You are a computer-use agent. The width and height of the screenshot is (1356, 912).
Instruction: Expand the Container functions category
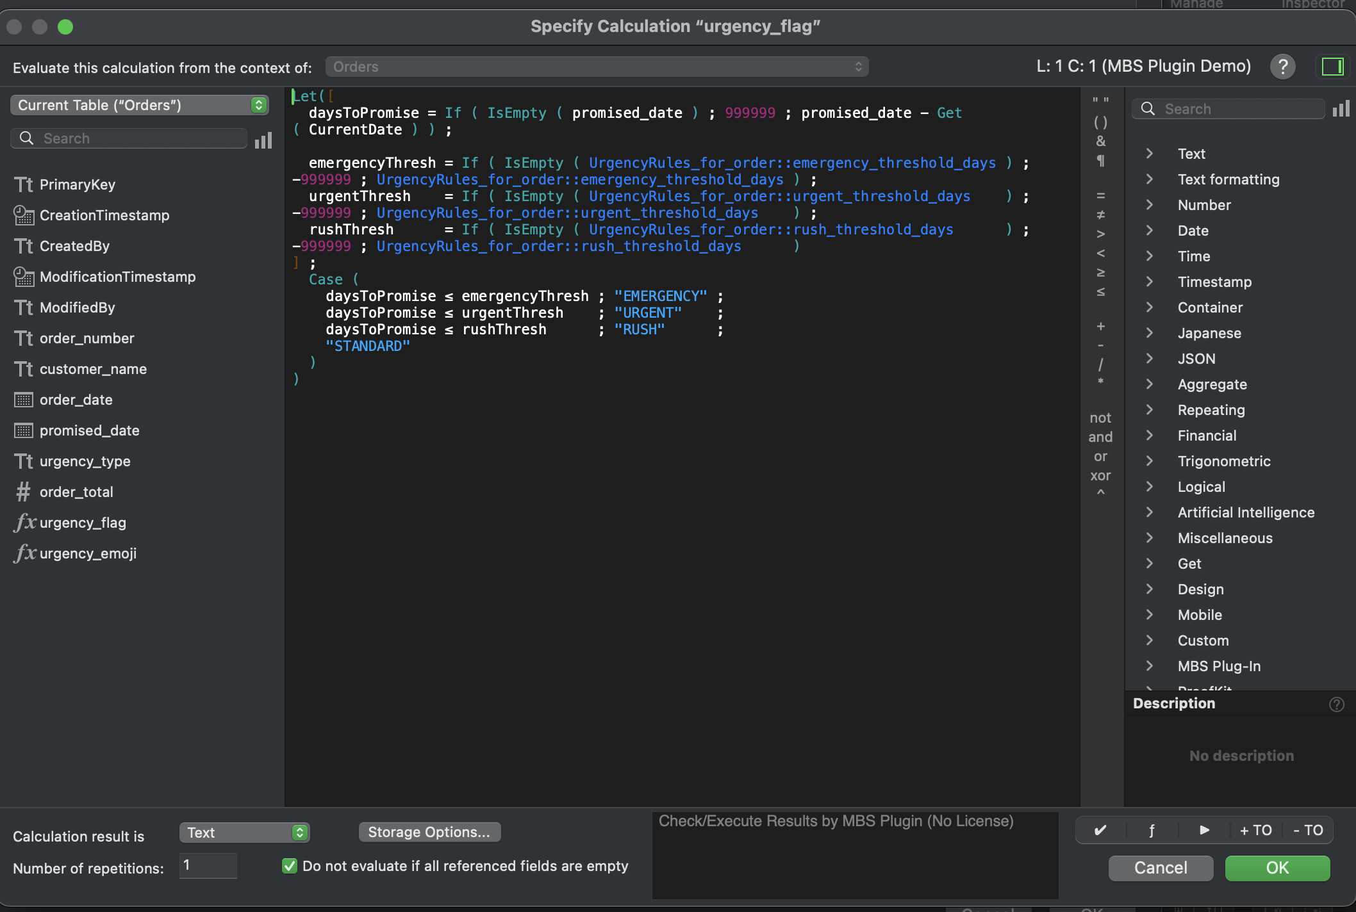coord(1150,307)
